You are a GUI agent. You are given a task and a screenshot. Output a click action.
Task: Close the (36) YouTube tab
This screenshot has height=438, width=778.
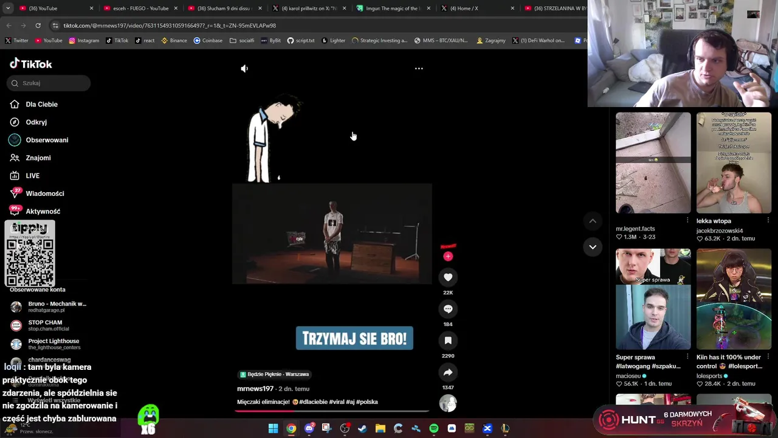coord(91,9)
